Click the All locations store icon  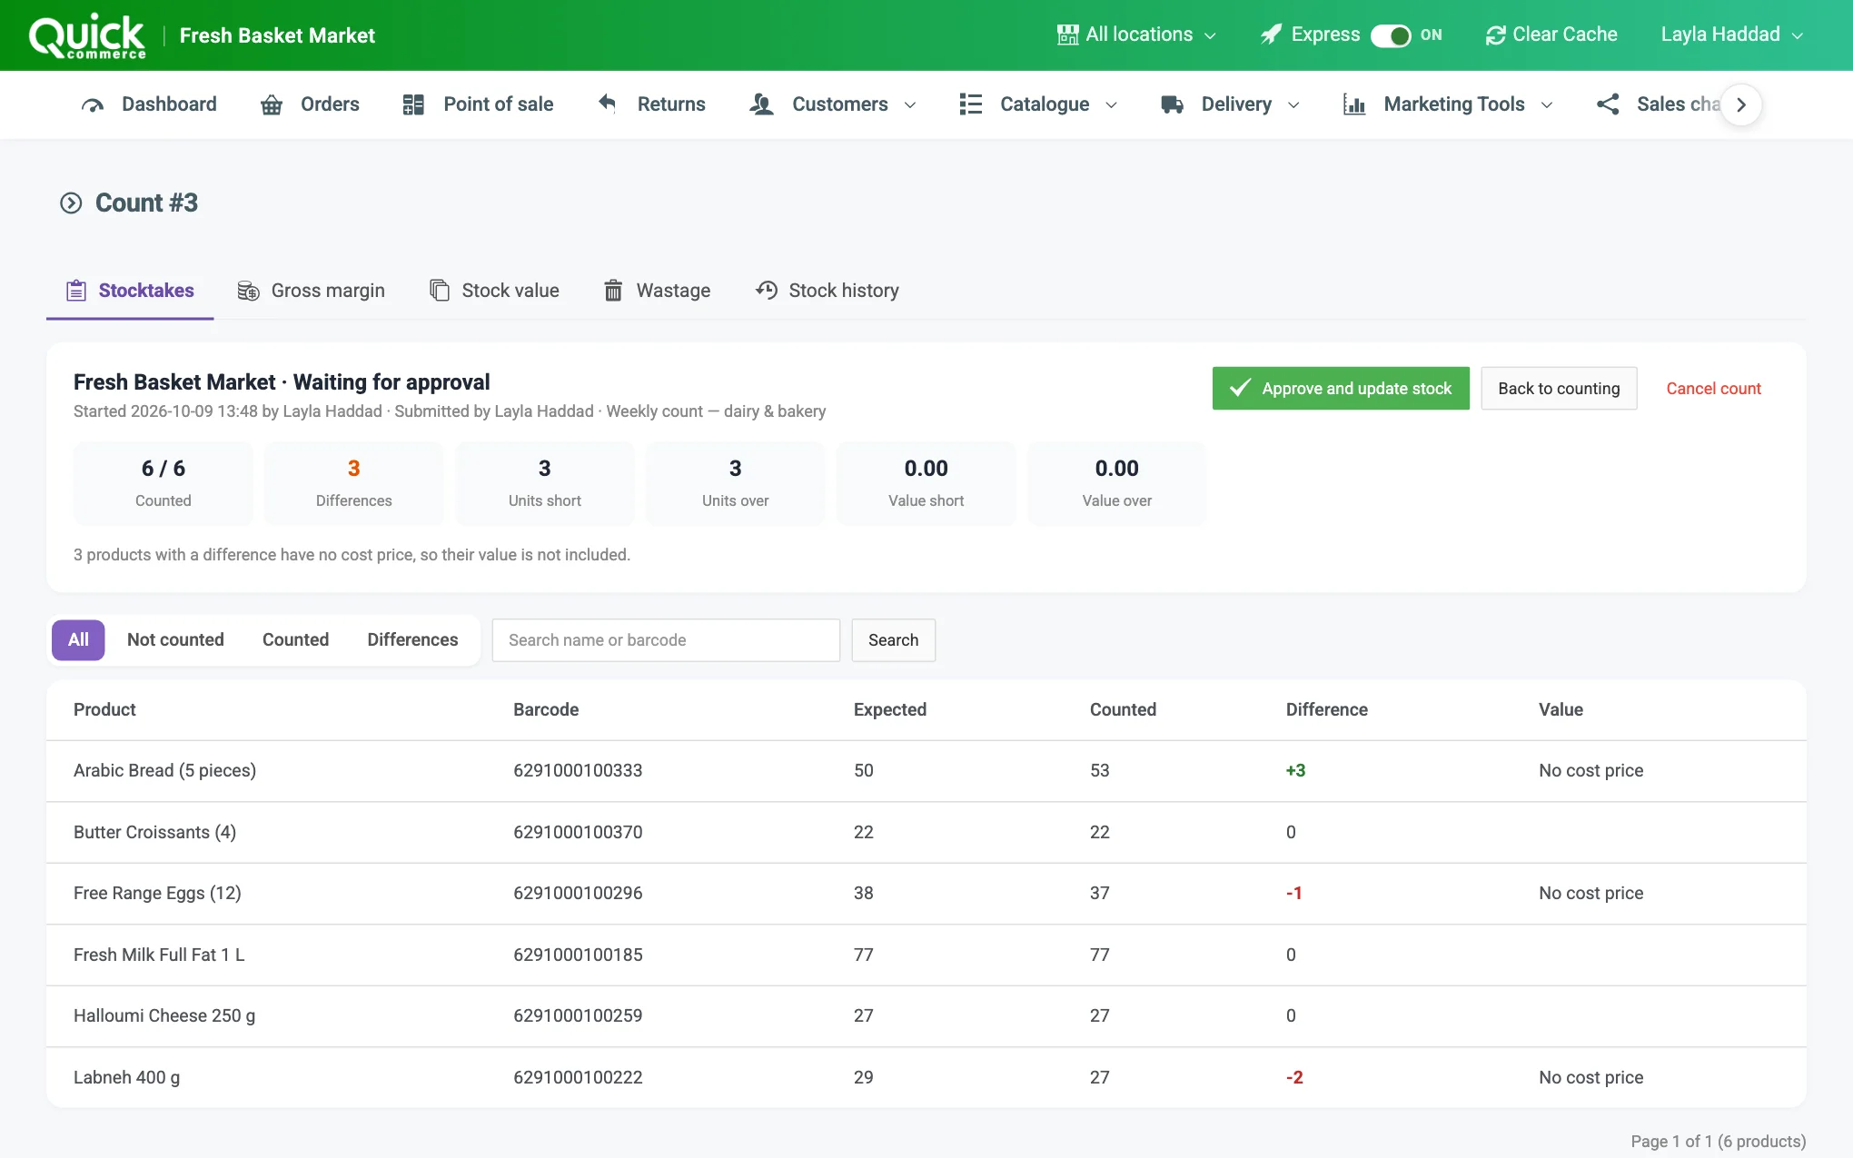click(x=1068, y=35)
